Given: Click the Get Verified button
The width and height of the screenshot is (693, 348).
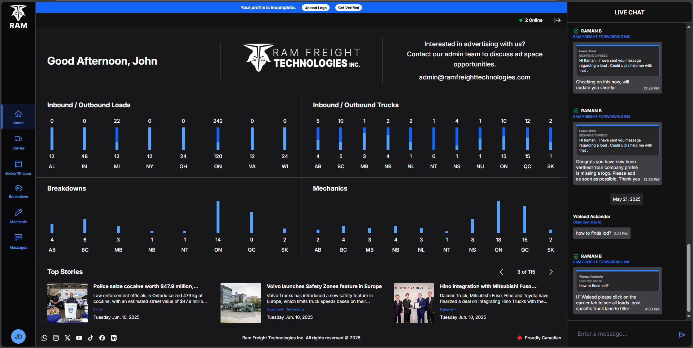Looking at the screenshot, I should point(348,7).
